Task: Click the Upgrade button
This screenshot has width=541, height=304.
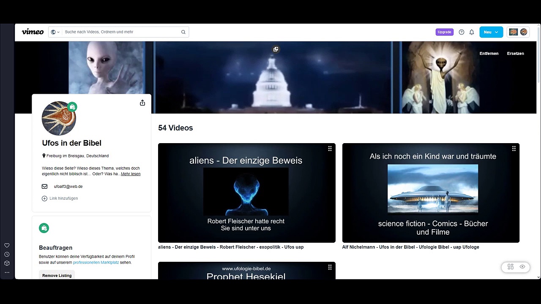Action: click(x=444, y=32)
